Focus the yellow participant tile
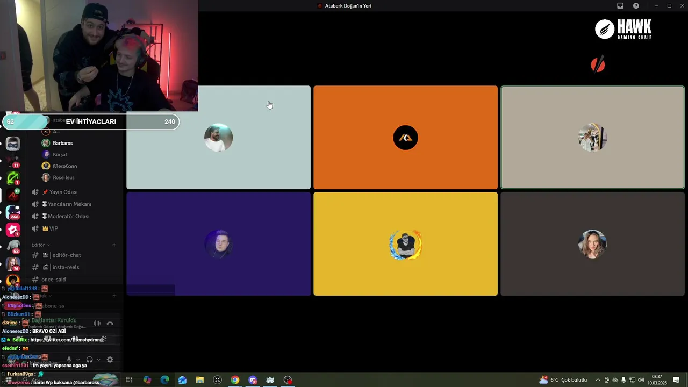This screenshot has height=387, width=688. tap(405, 244)
